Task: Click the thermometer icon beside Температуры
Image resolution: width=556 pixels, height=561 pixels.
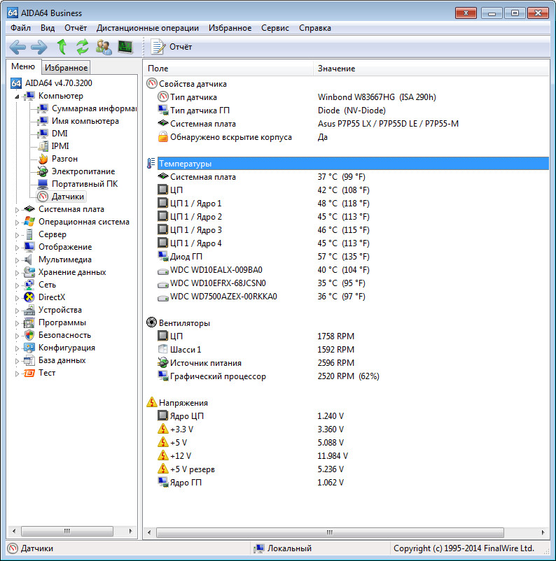Action: [151, 164]
